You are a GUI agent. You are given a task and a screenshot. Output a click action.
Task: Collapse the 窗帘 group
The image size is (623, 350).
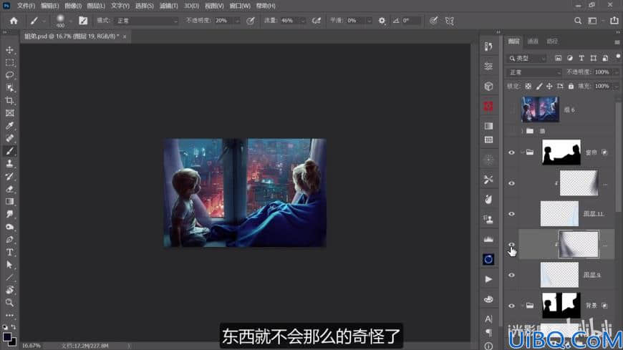tap(522, 152)
